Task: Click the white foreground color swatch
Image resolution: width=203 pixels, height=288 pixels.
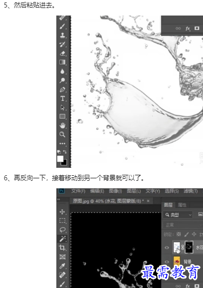Action: tap(60, 159)
